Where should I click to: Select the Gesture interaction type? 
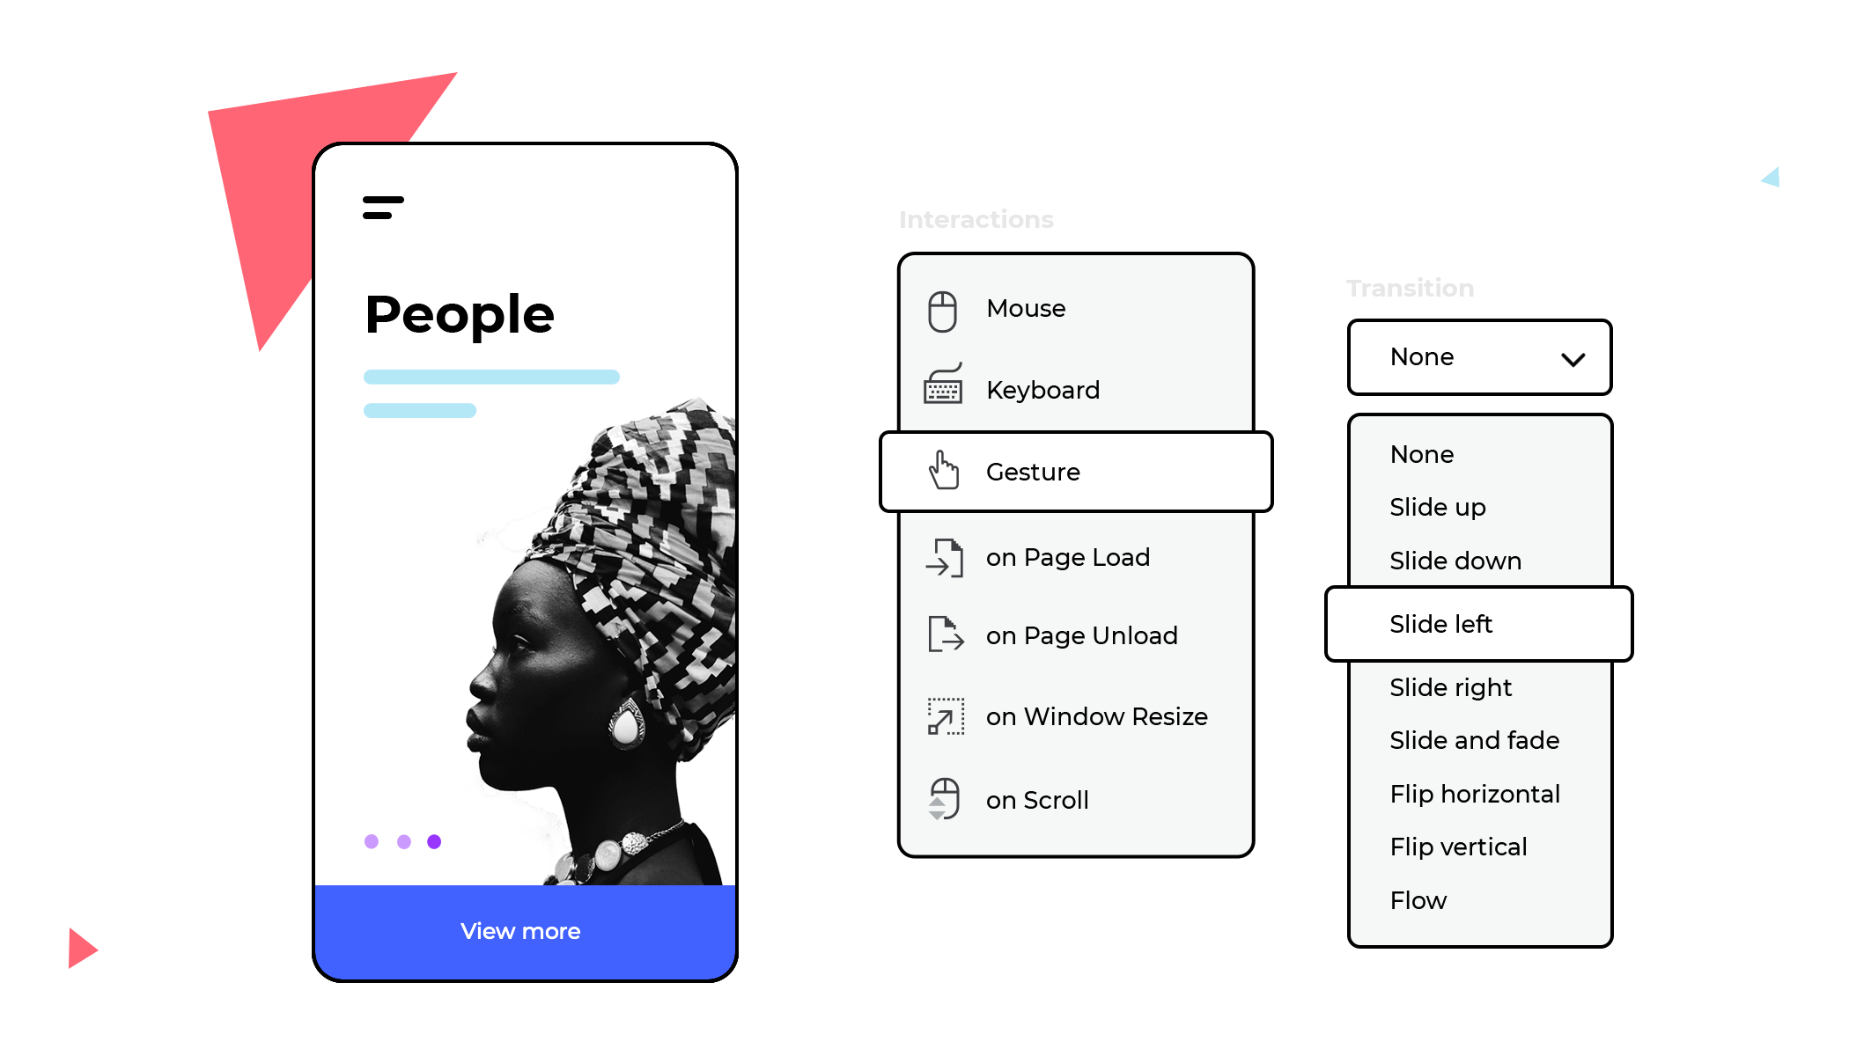[x=1079, y=473]
